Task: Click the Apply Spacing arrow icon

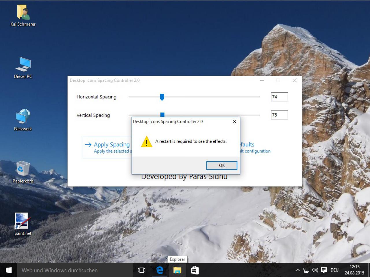Action: [88, 145]
